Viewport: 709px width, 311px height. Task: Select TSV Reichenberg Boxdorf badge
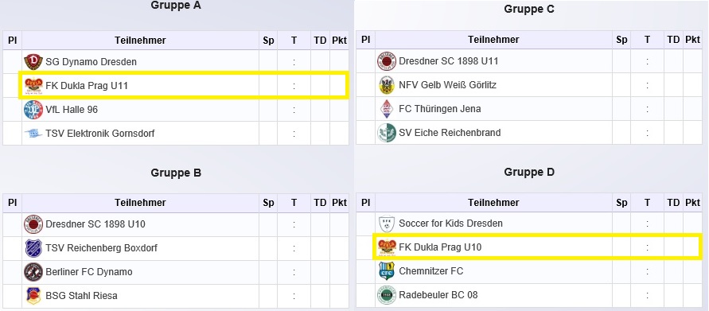point(33,248)
